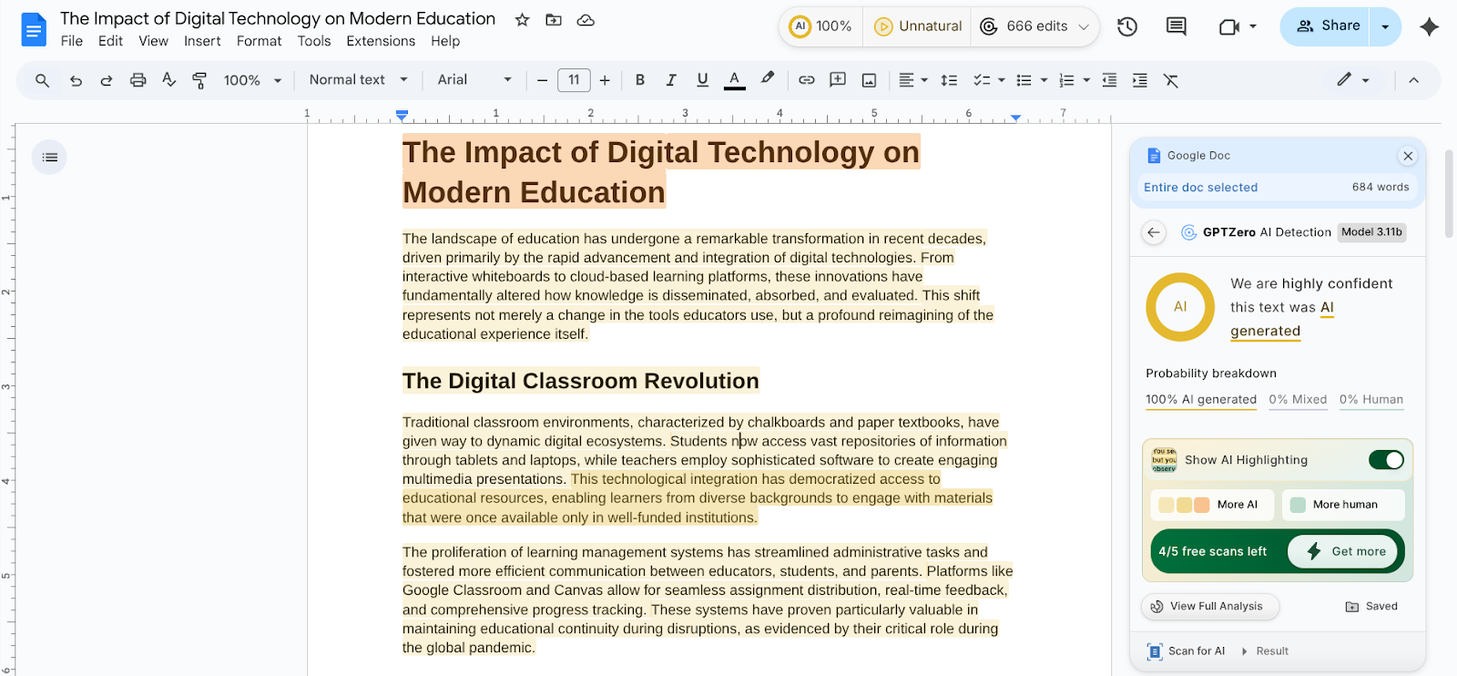Star this document as favorite
This screenshot has height=676, width=1457.
coord(522,19)
